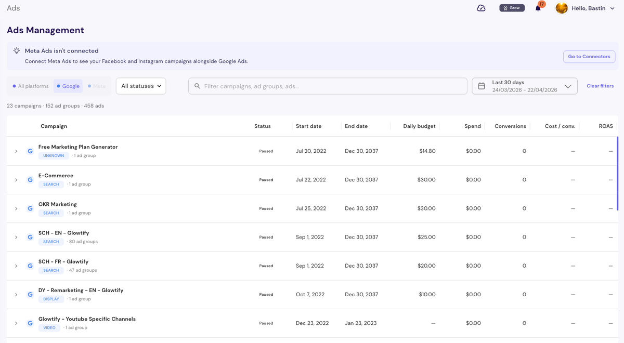The image size is (624, 343).
Task: Click the Jan 23, 2023 end date
Action: click(x=361, y=323)
